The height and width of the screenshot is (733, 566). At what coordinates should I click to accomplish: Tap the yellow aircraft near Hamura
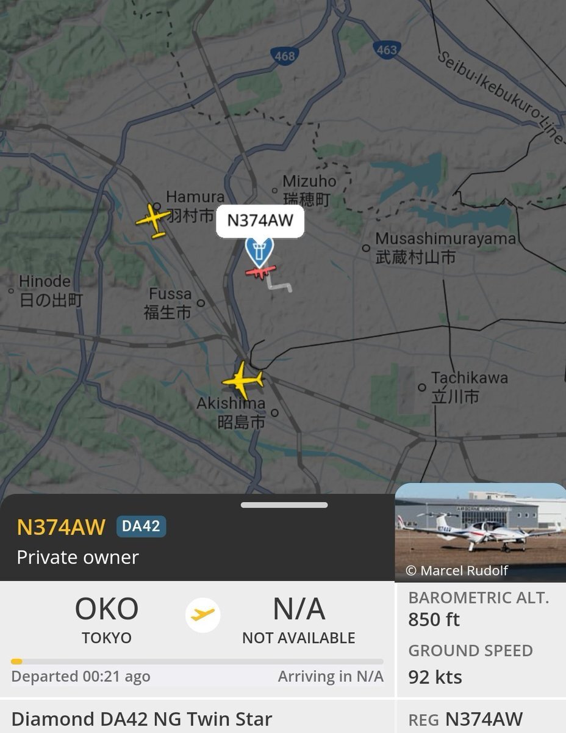click(153, 220)
